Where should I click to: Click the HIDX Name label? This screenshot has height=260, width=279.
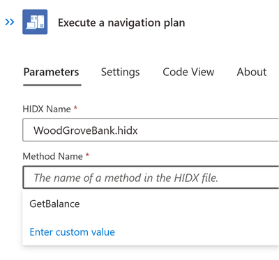pos(47,109)
